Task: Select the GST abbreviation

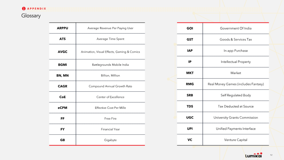Action: tap(190, 39)
